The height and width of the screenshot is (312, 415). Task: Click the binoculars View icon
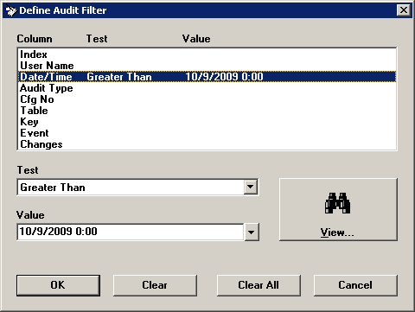click(x=337, y=203)
